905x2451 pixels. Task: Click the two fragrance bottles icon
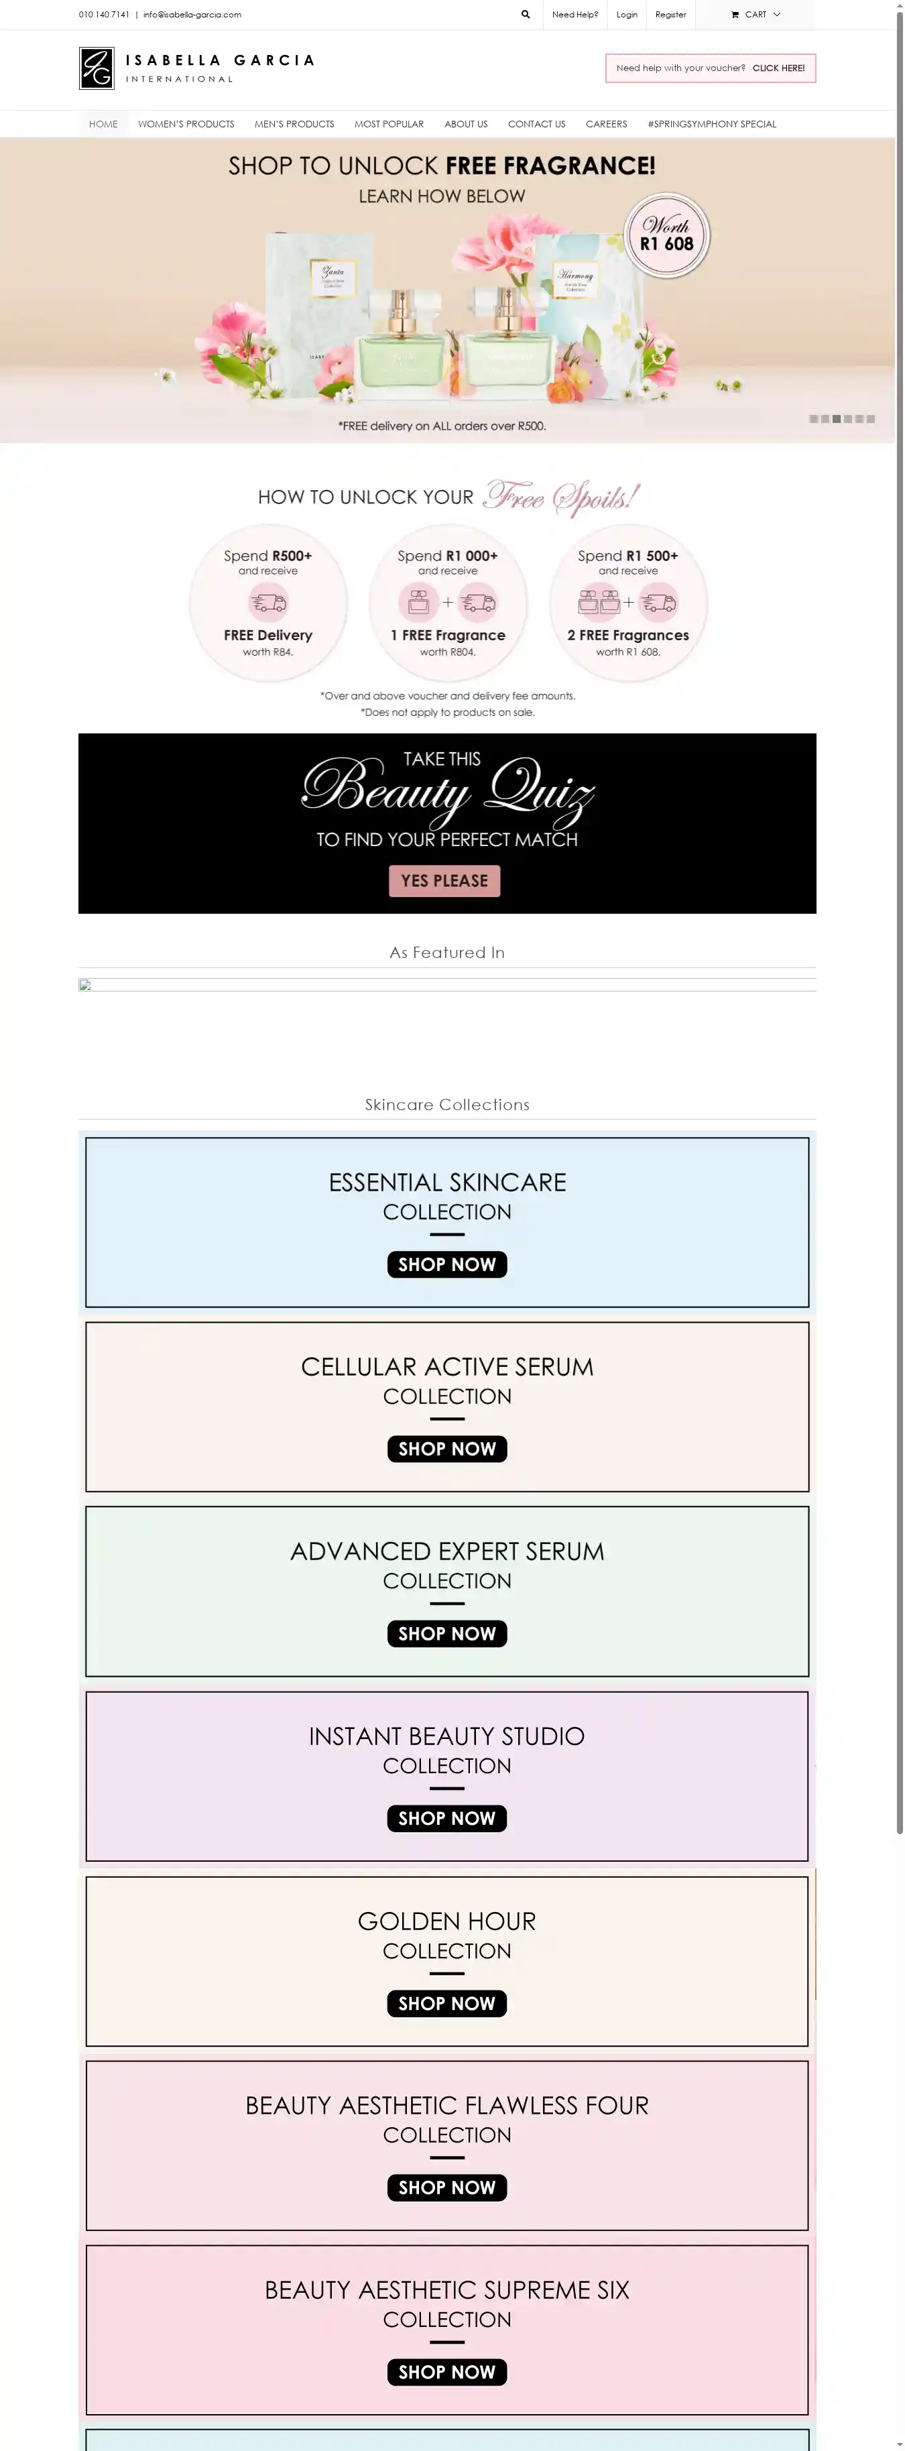[x=599, y=602]
